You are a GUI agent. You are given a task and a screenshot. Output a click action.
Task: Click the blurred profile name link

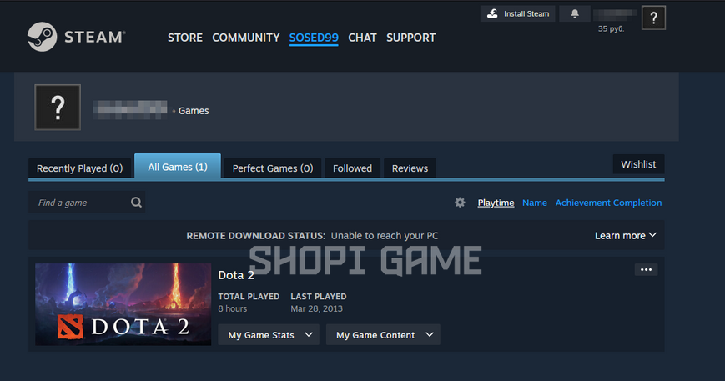(130, 109)
